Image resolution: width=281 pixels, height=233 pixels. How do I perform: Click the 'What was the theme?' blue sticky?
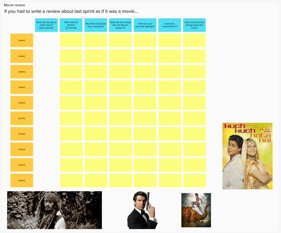(71, 25)
